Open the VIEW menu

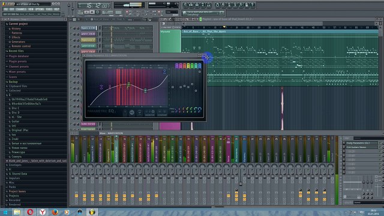pyautogui.click(x=31, y=10)
